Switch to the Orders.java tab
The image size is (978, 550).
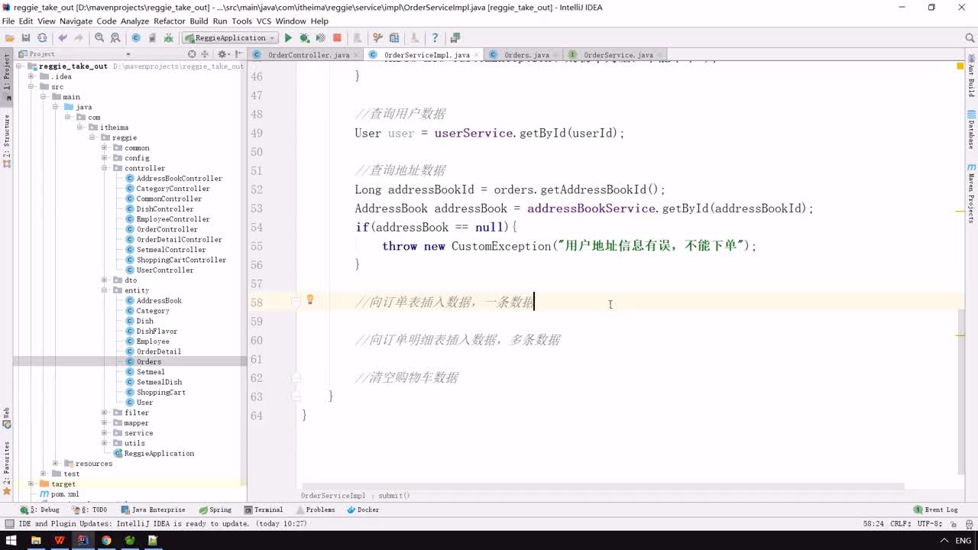(526, 55)
